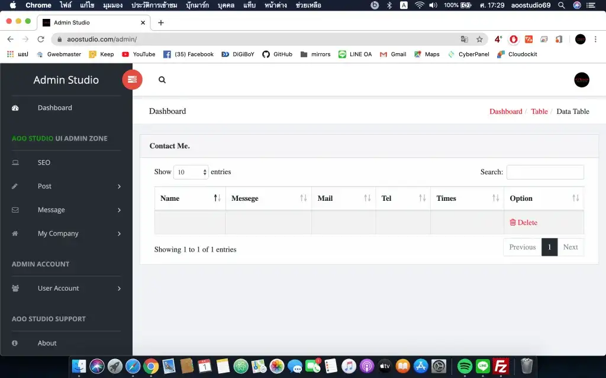
Task: Sort the table by Times column
Action: pos(468,198)
